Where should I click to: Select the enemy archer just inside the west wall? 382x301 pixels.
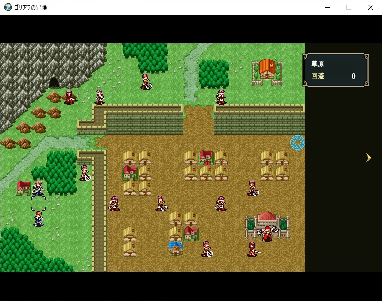click(114, 203)
